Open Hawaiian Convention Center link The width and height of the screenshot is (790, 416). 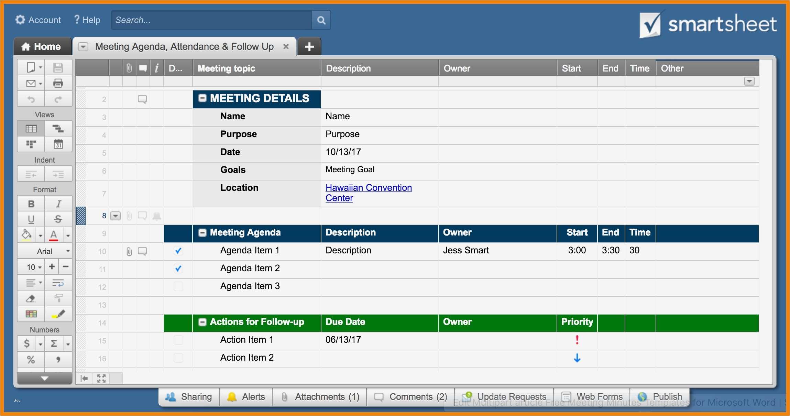pos(368,188)
